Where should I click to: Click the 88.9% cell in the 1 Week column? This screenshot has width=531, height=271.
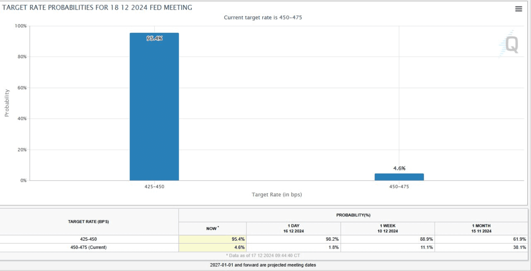(388, 239)
